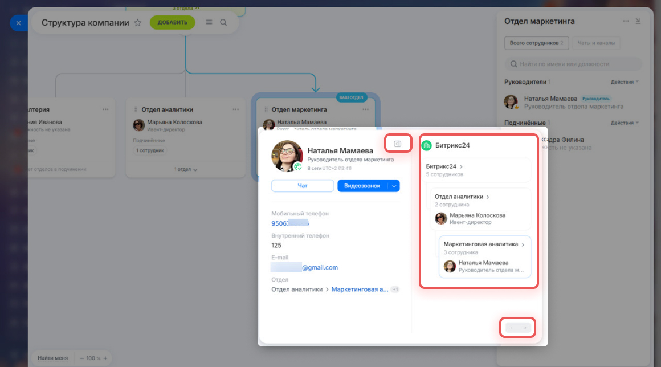This screenshot has width=661, height=367.
Task: Open Марьяна Колоскова avatar in Отдел аналитики card
Action: [x=138, y=125]
